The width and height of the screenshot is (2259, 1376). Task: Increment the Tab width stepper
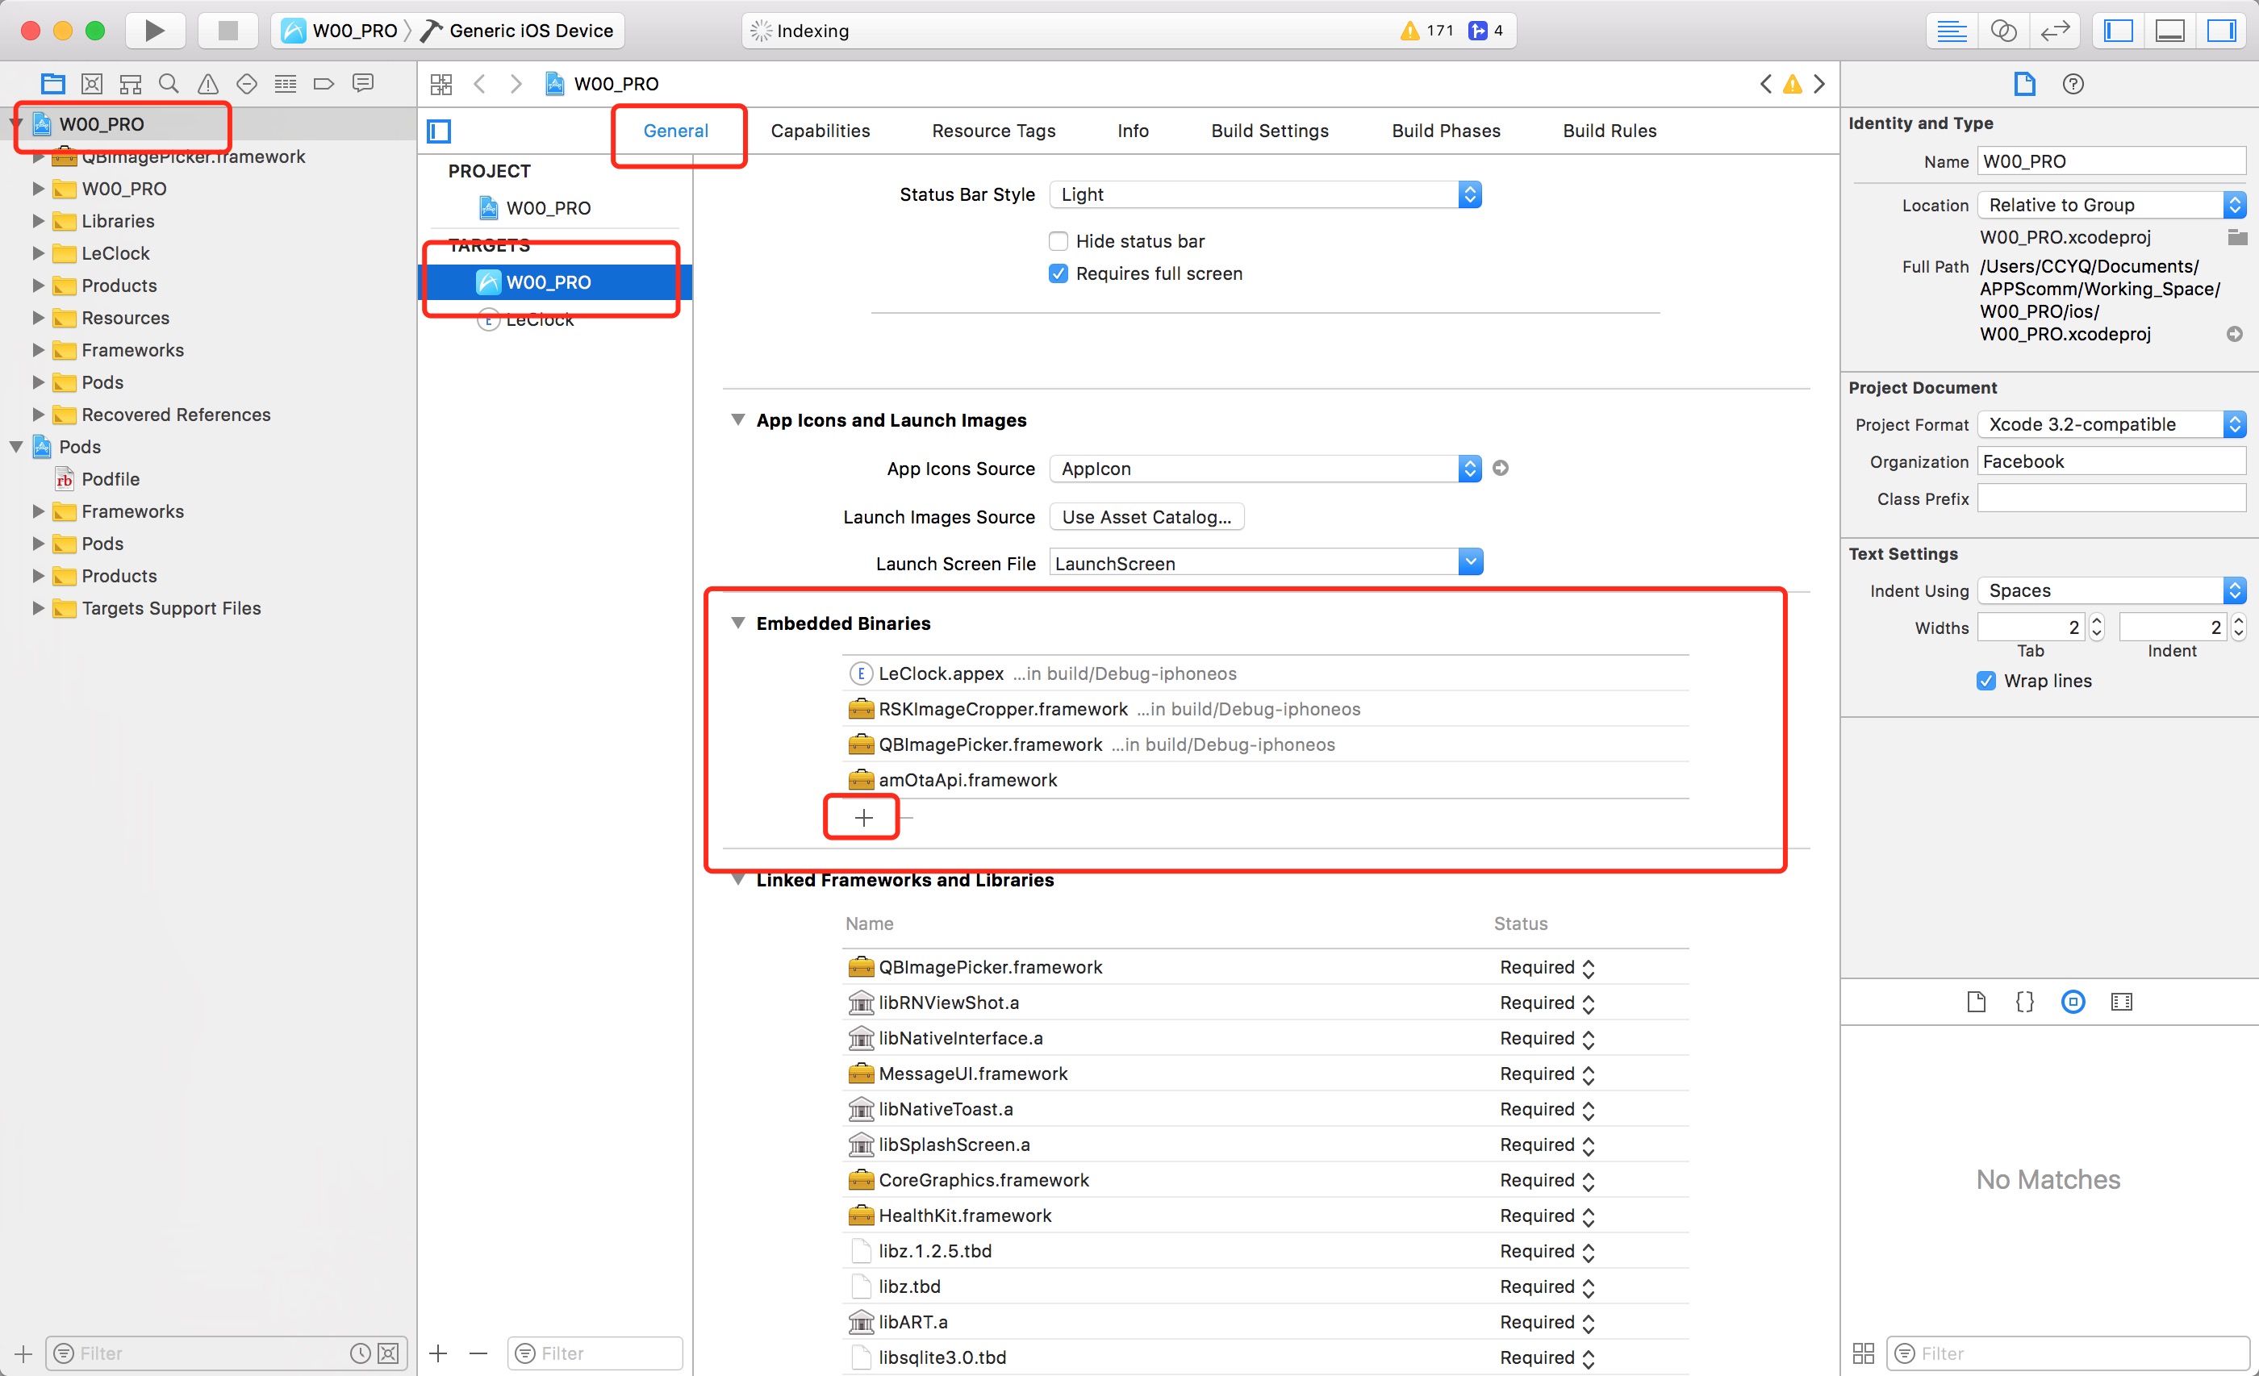[2096, 619]
